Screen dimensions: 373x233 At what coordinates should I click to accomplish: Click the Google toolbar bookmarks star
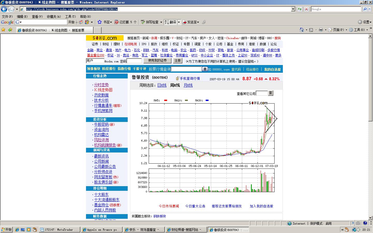point(99,22)
